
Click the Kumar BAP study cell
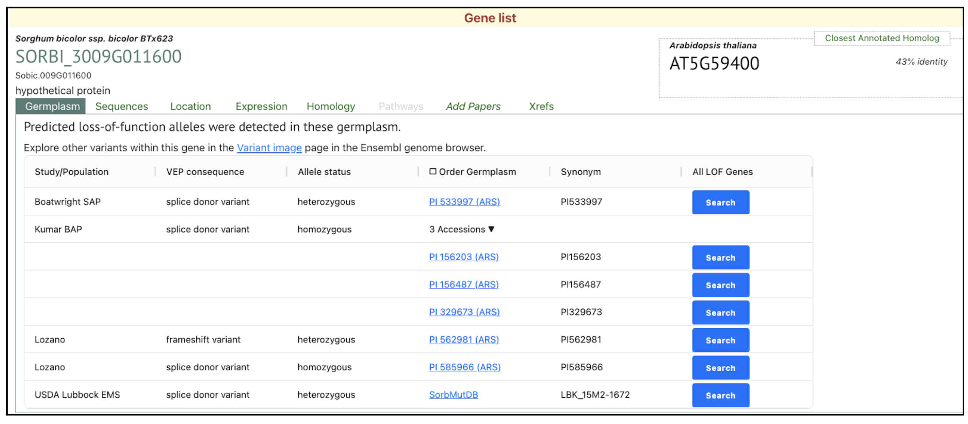(58, 229)
